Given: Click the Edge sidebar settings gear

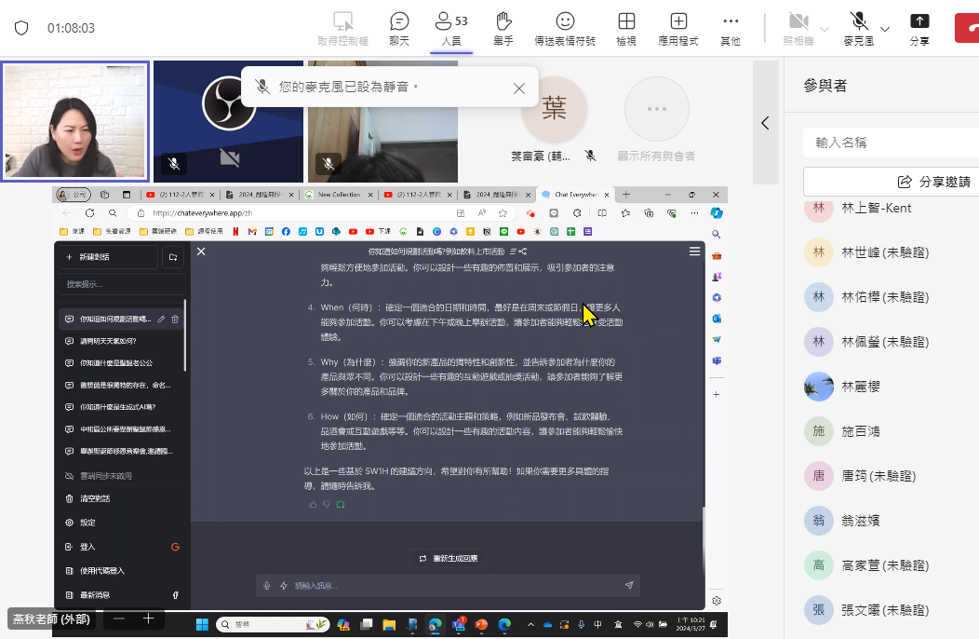Looking at the screenshot, I should (717, 601).
